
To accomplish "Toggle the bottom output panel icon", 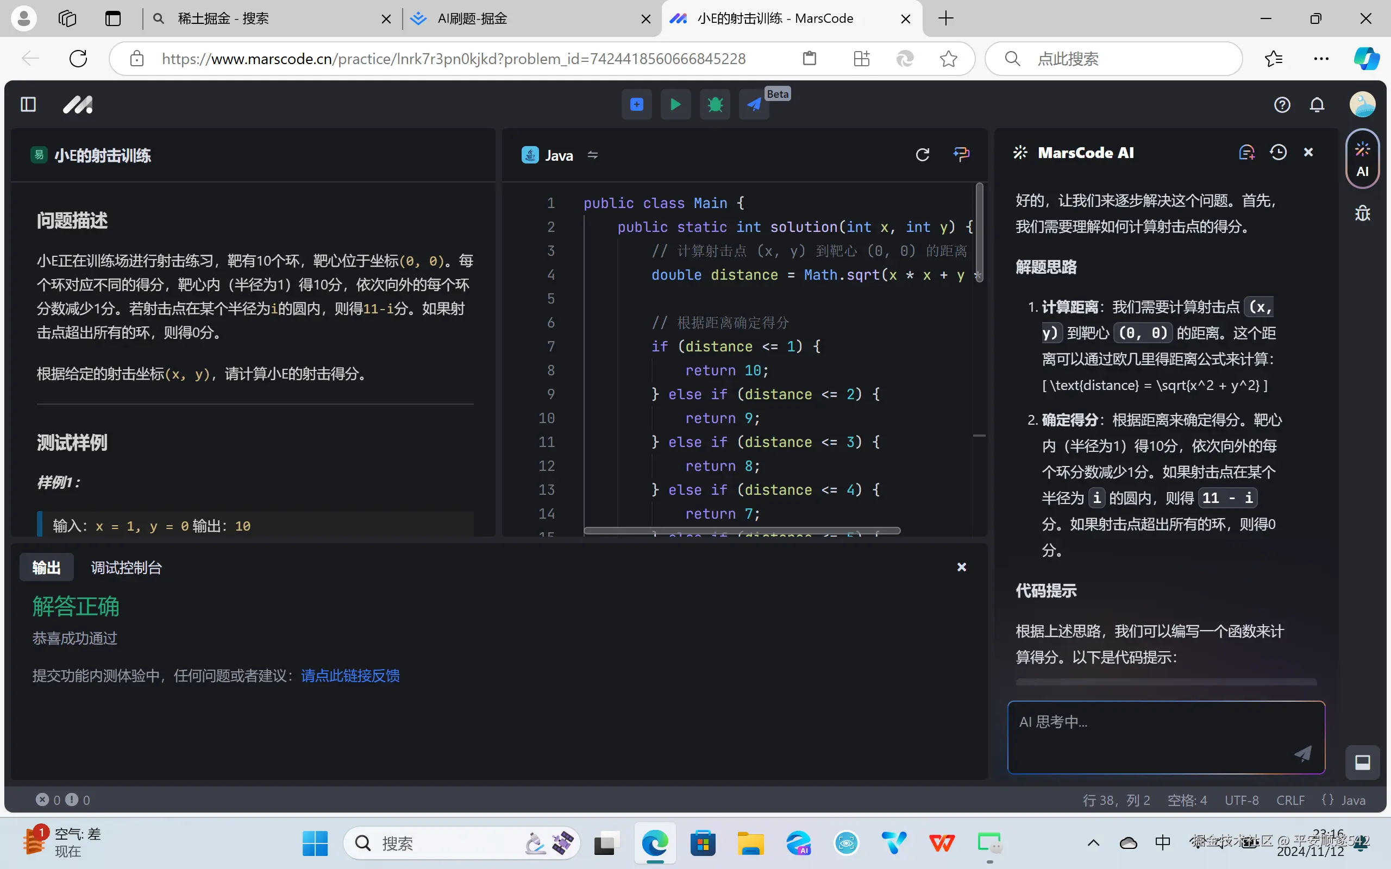I will (x=1362, y=762).
